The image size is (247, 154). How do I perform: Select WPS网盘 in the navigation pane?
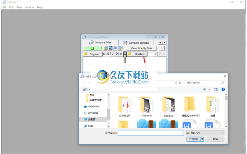(91, 113)
